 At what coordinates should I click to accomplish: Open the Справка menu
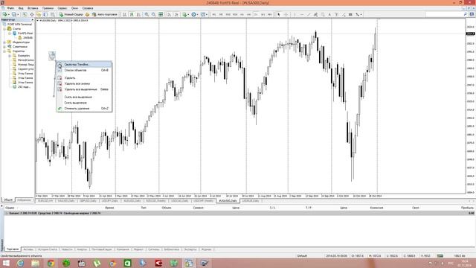88,8
